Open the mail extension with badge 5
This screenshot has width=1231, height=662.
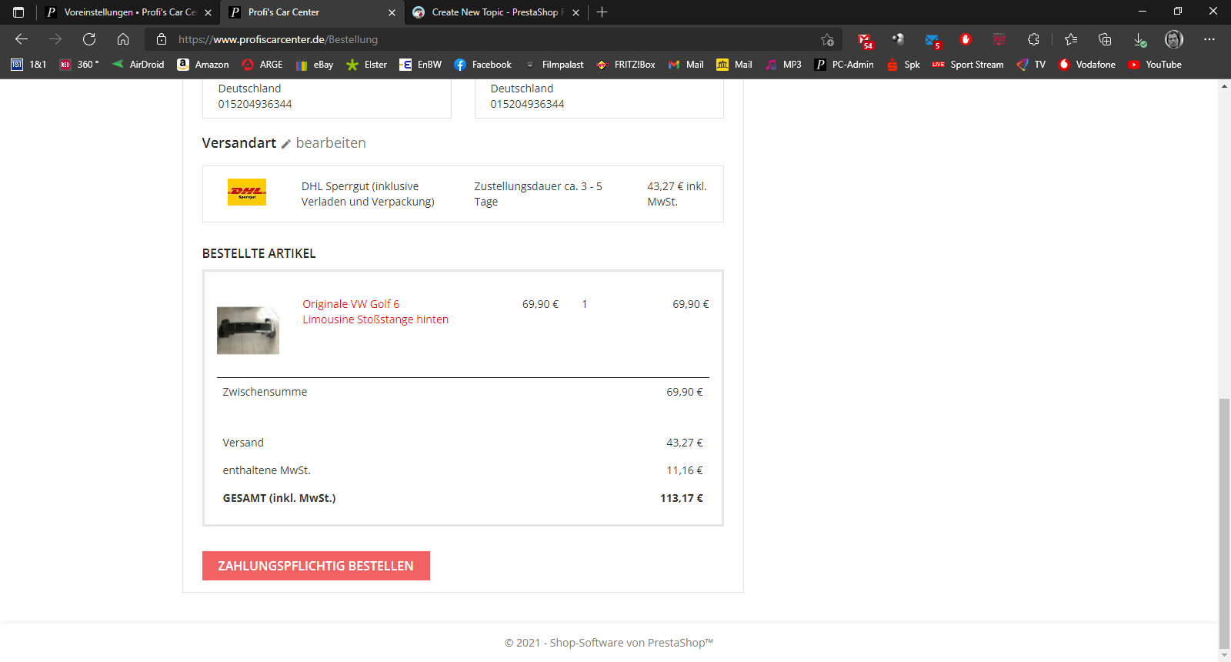click(x=932, y=40)
